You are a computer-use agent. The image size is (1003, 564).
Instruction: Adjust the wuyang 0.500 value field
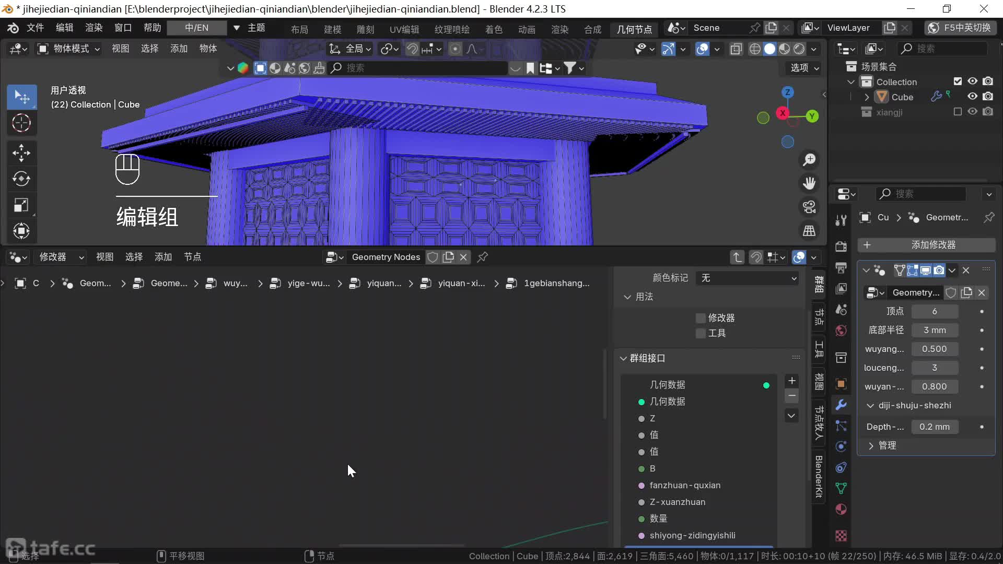click(934, 349)
